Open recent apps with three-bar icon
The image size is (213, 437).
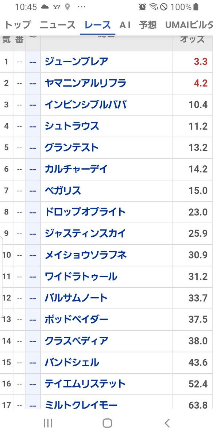pos(48,423)
